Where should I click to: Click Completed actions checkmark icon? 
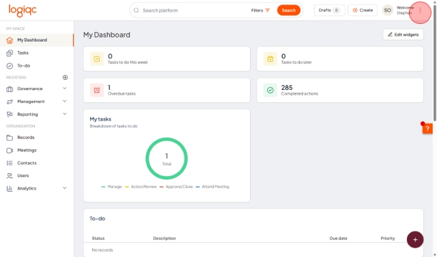point(270,90)
